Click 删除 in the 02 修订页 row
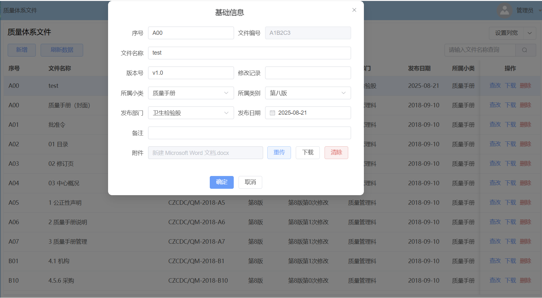542x298 pixels. (525, 164)
